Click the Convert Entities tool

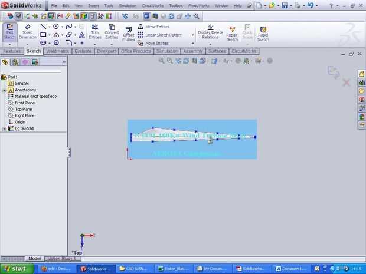click(112, 32)
